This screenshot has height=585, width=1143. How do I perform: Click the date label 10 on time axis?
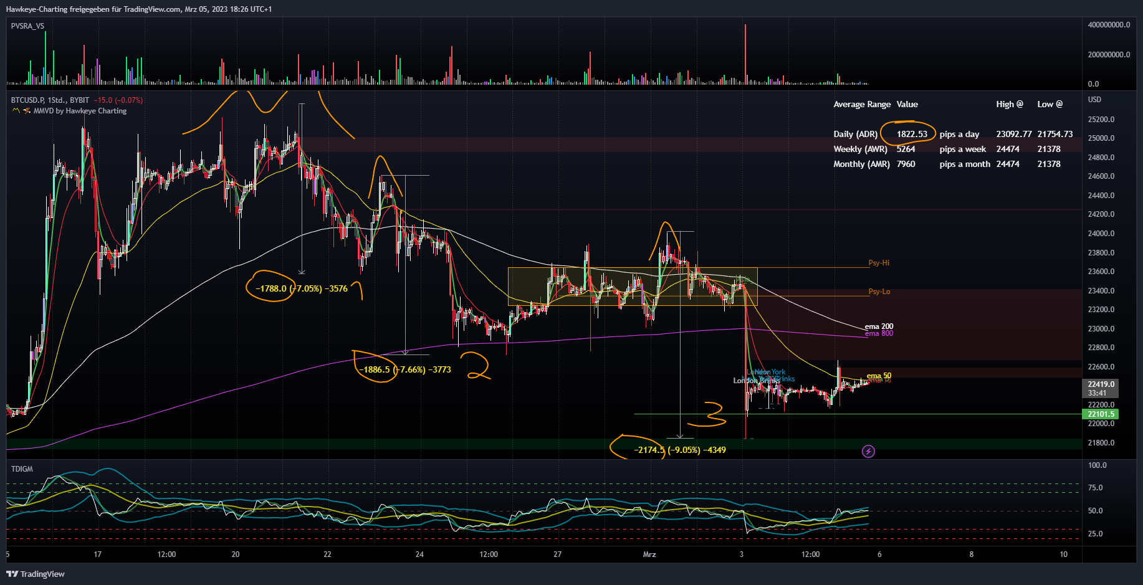(1063, 554)
